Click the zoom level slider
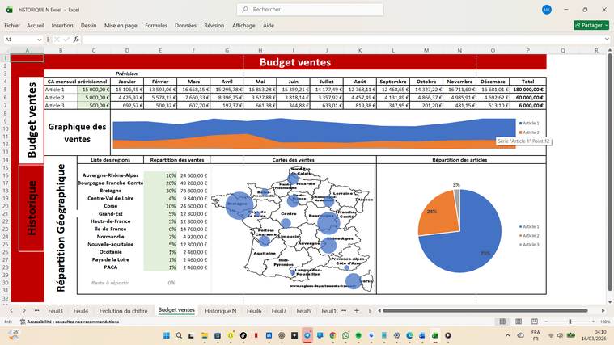This screenshot has height=345, width=614. (570, 322)
